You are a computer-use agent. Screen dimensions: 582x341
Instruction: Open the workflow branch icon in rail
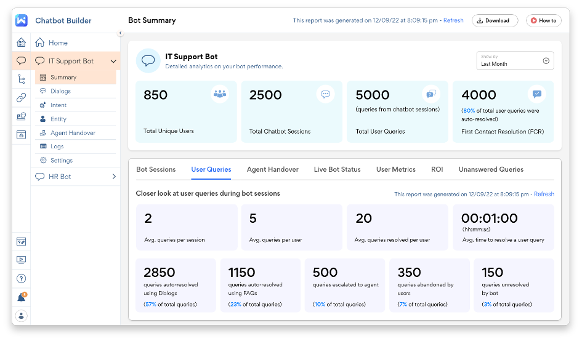click(22, 79)
